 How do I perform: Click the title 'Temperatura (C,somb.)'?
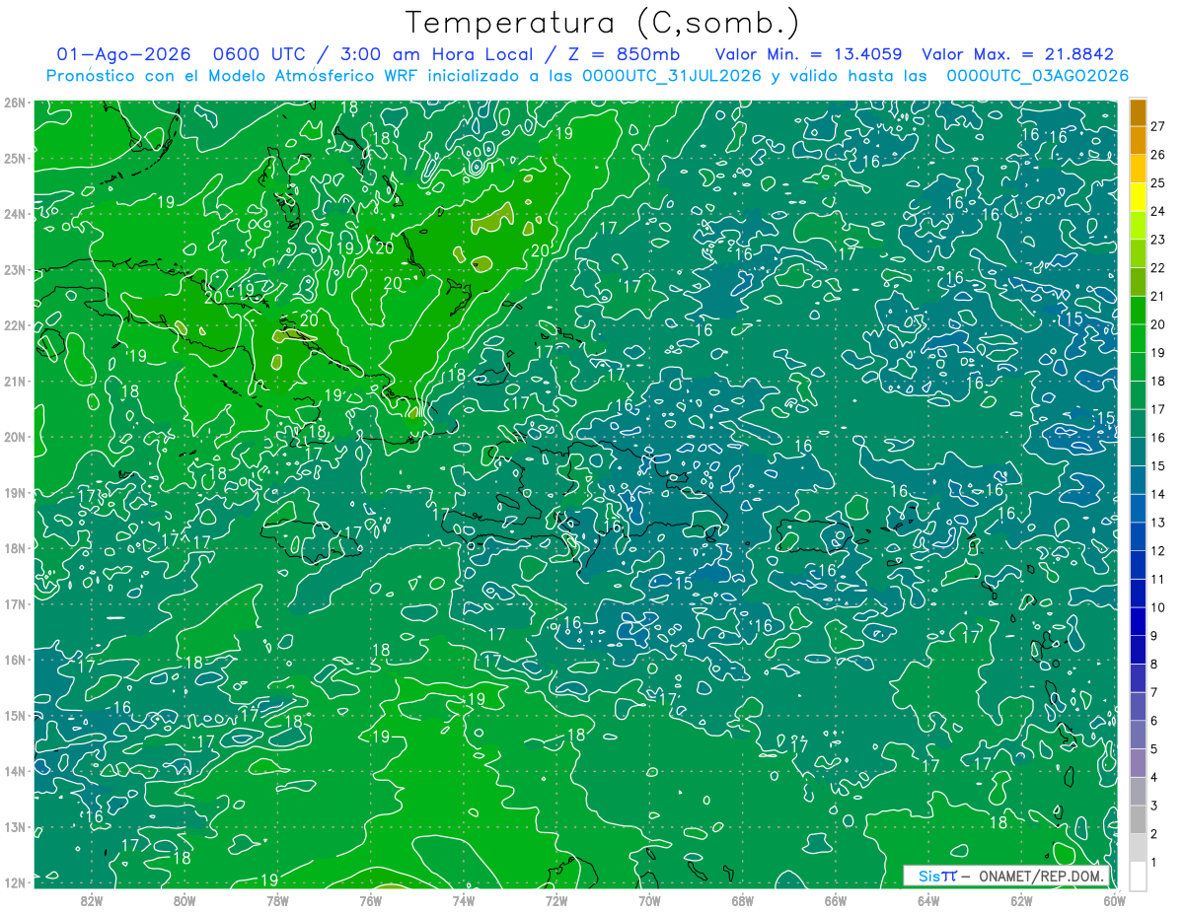pos(603,23)
